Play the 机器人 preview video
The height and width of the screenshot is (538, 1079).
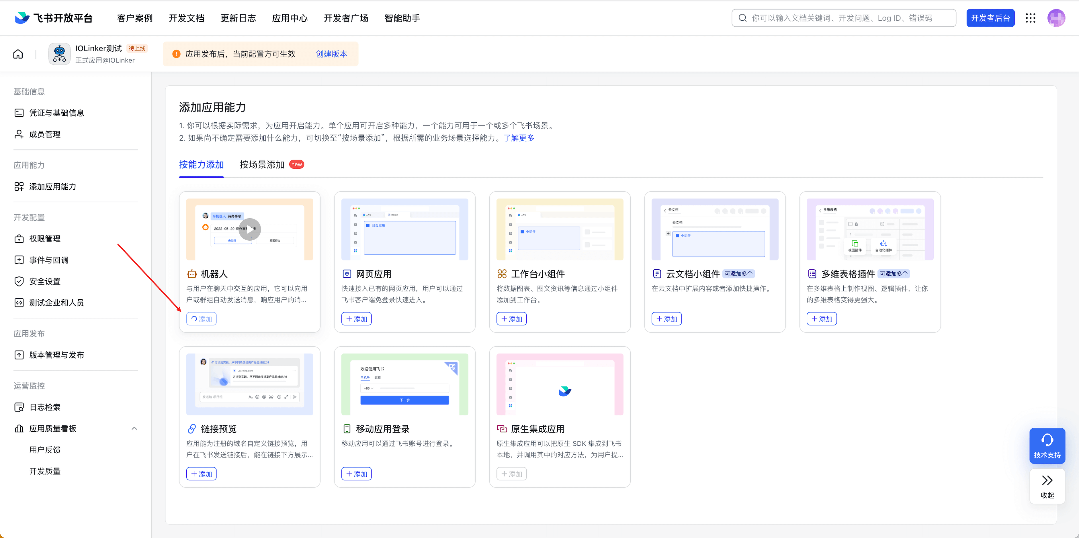(250, 229)
